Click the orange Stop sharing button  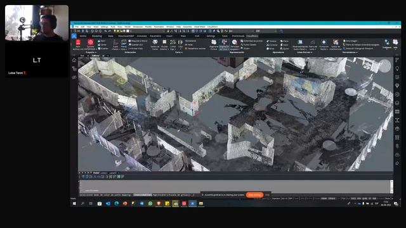[x=254, y=195]
